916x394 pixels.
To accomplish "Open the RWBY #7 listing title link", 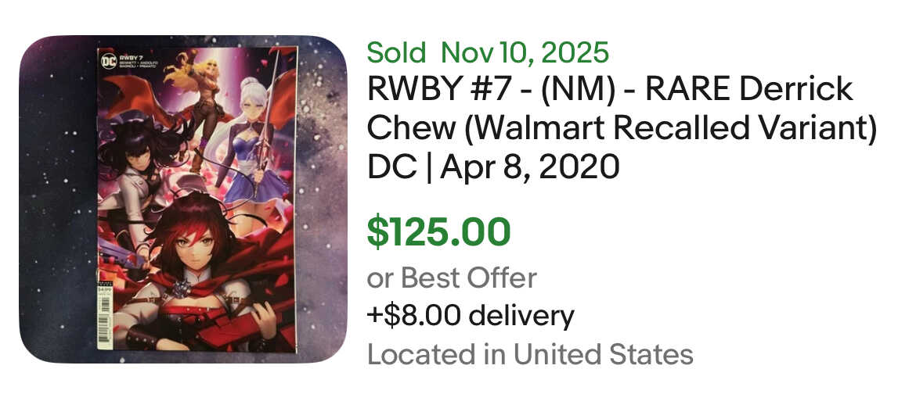I will click(x=610, y=90).
